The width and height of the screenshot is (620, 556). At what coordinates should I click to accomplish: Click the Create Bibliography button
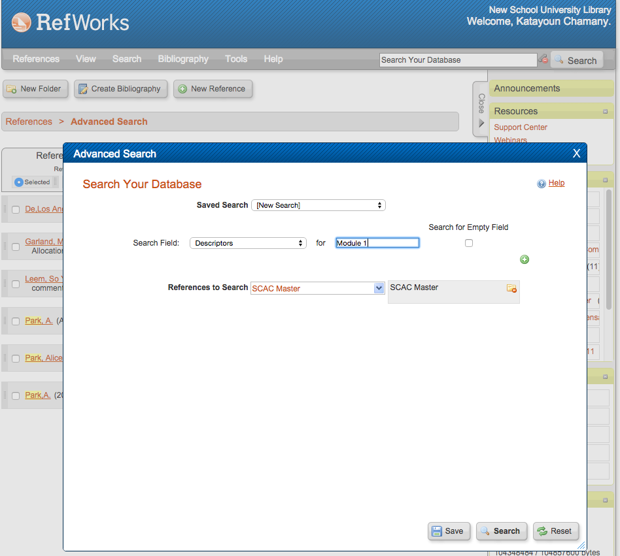click(120, 89)
